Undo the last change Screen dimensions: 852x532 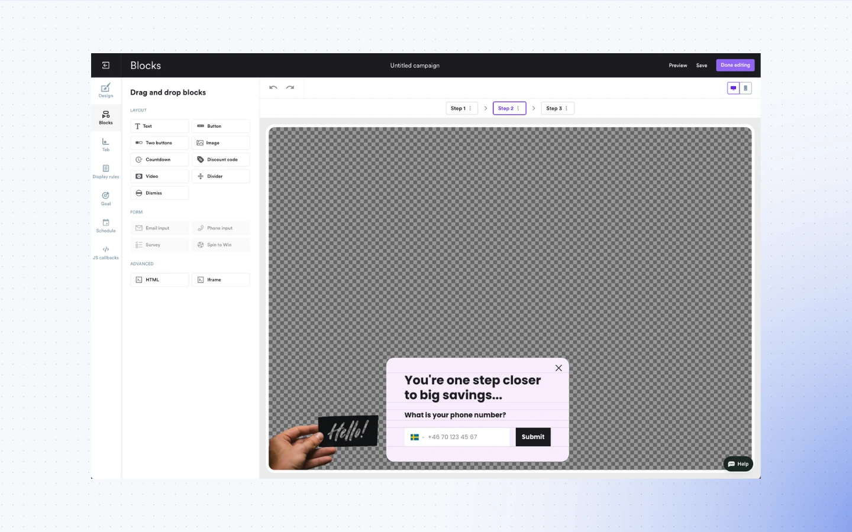point(273,87)
